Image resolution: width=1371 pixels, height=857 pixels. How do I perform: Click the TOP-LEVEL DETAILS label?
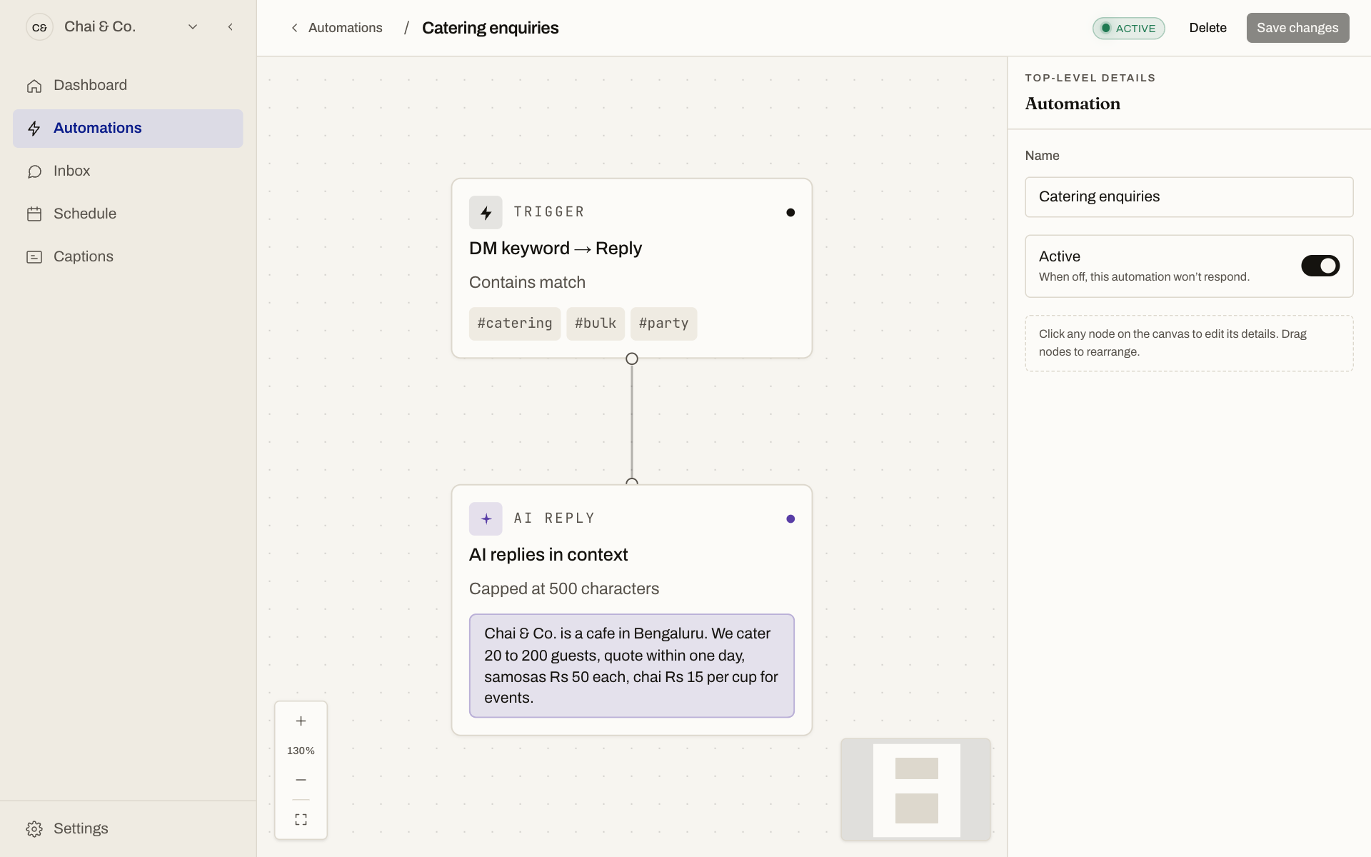click(x=1090, y=78)
